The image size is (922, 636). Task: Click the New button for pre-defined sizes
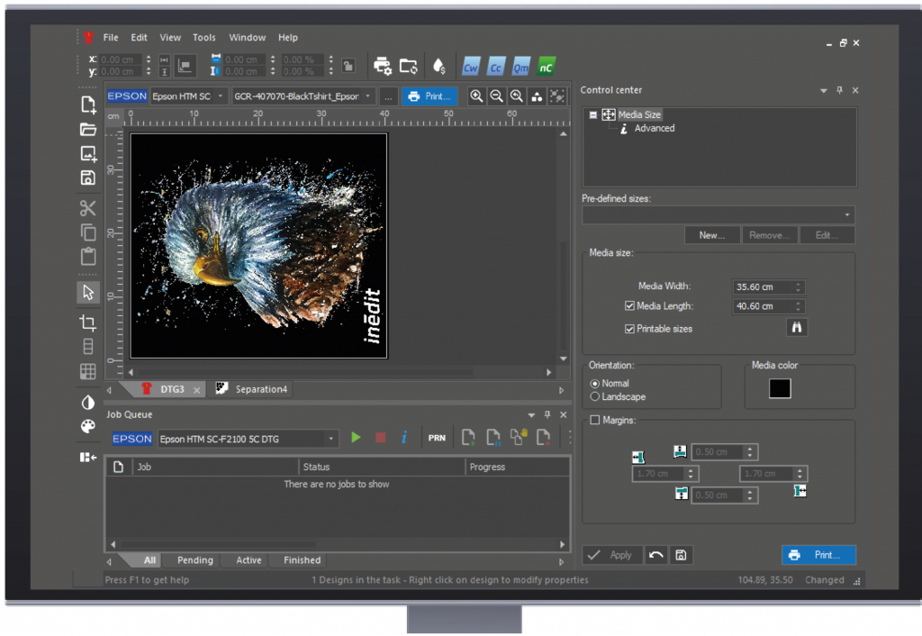coord(712,234)
